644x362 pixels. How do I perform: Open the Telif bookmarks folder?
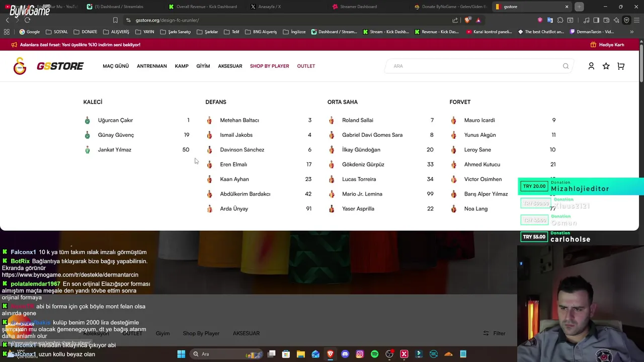pyautogui.click(x=231, y=32)
